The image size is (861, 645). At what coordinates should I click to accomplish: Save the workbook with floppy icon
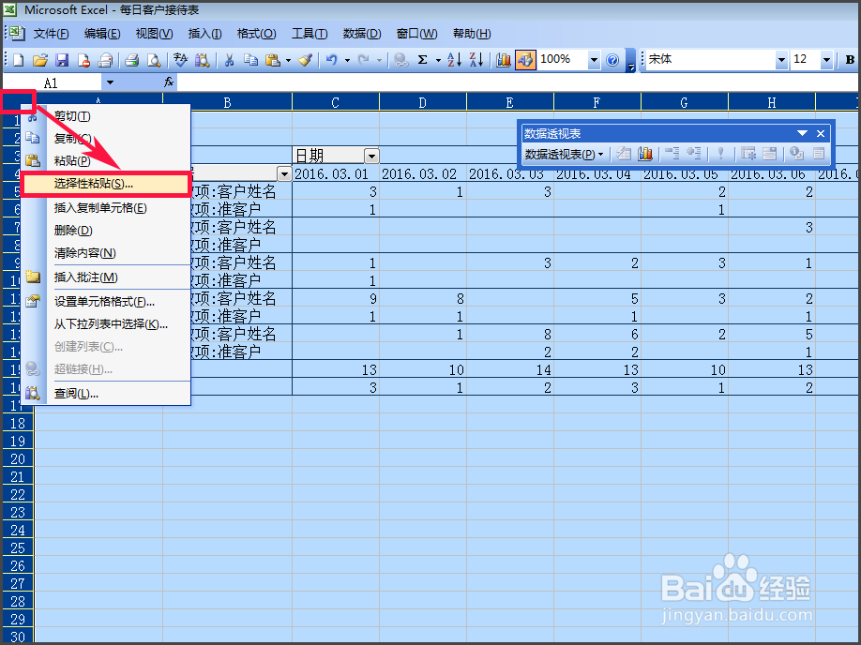coord(62,60)
